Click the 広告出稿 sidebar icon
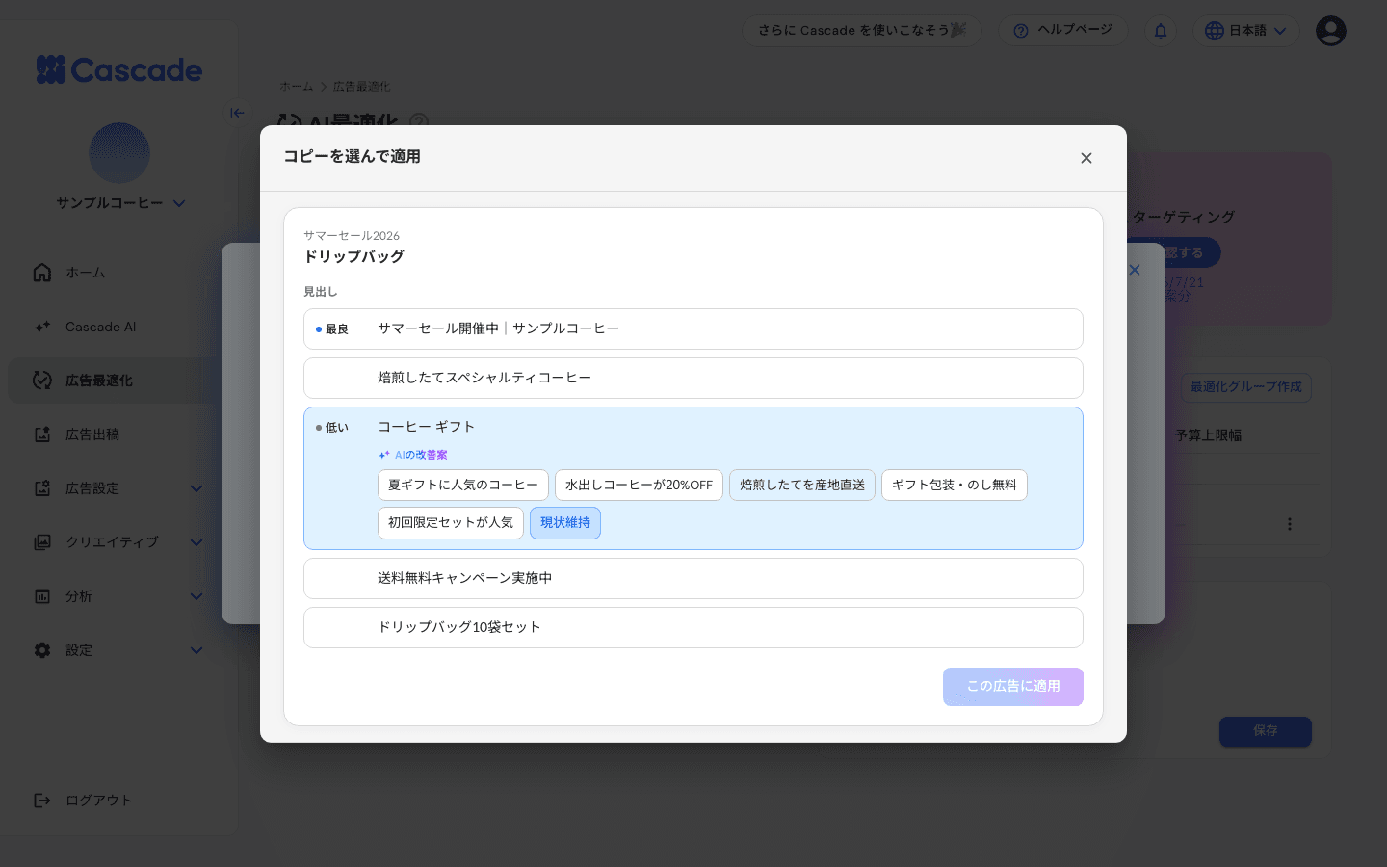 42,434
